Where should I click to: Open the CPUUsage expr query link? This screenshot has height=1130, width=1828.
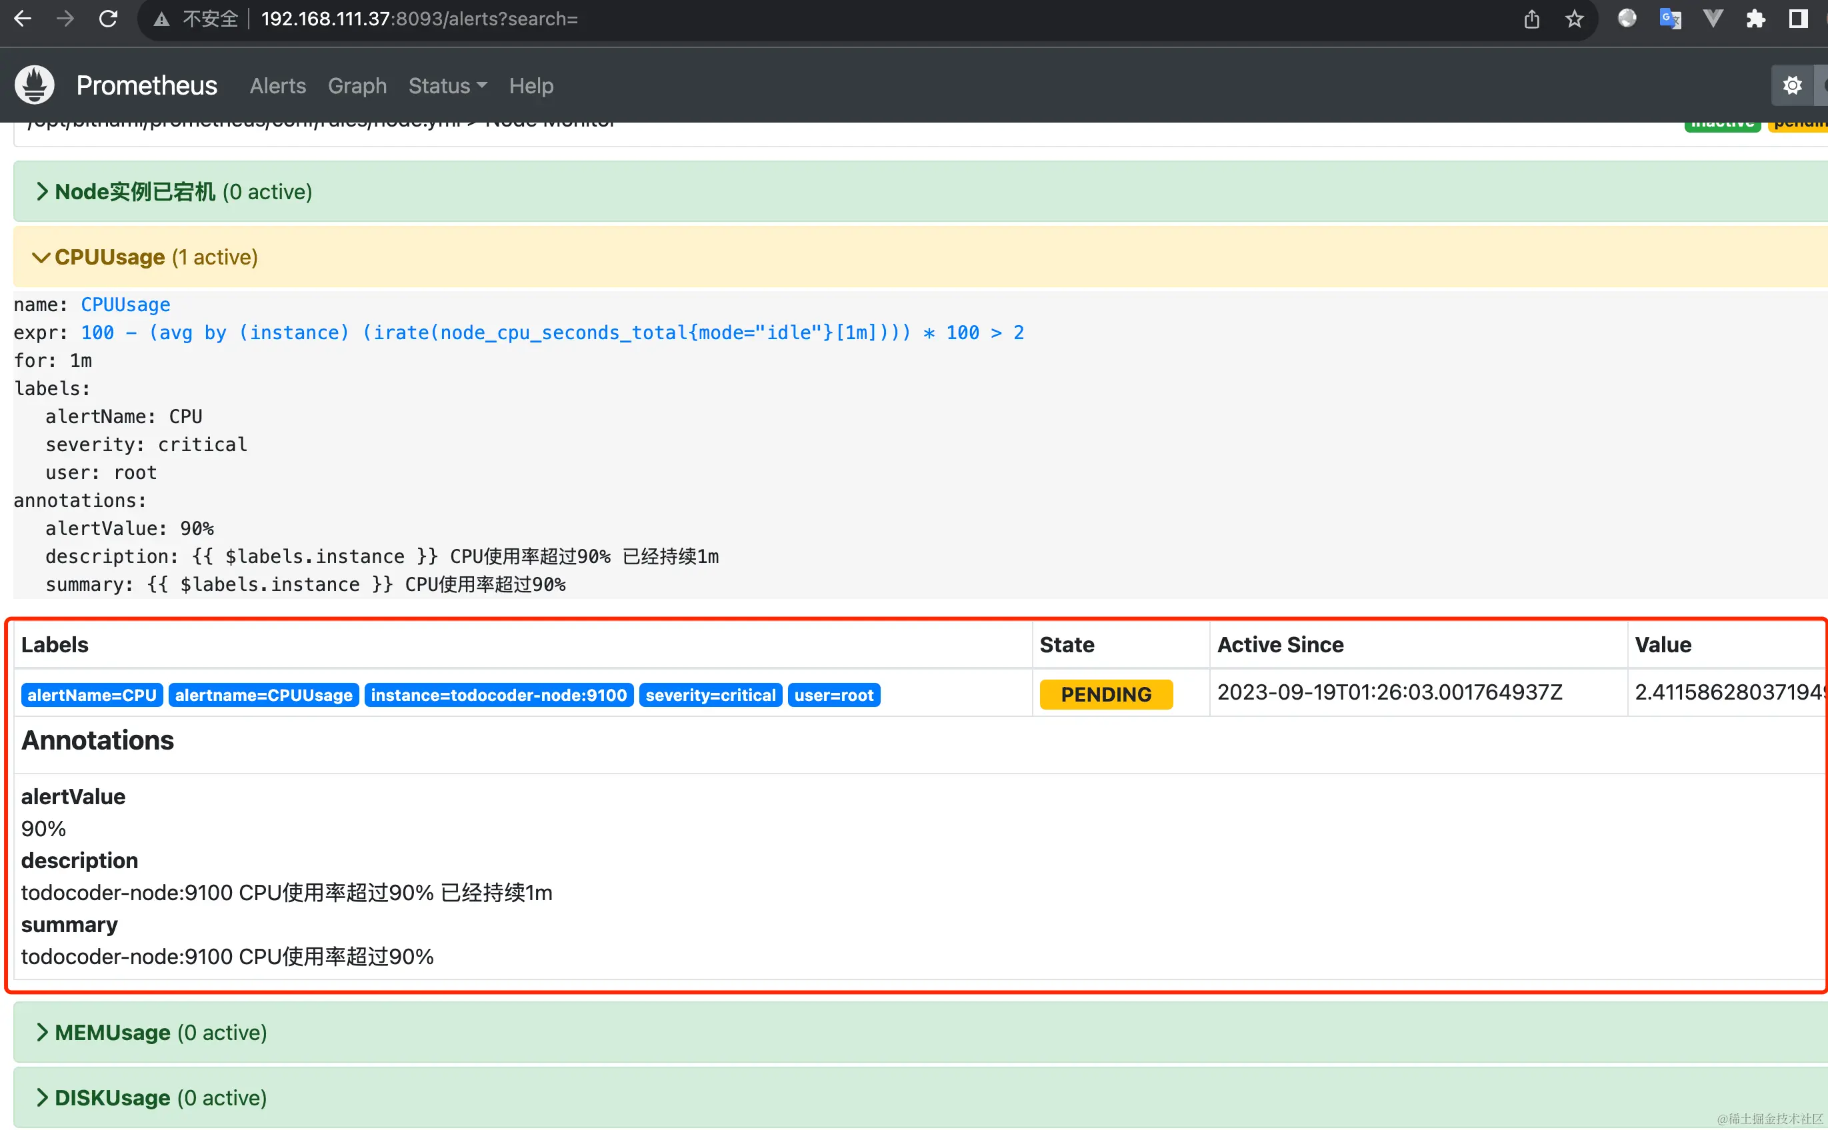553,332
